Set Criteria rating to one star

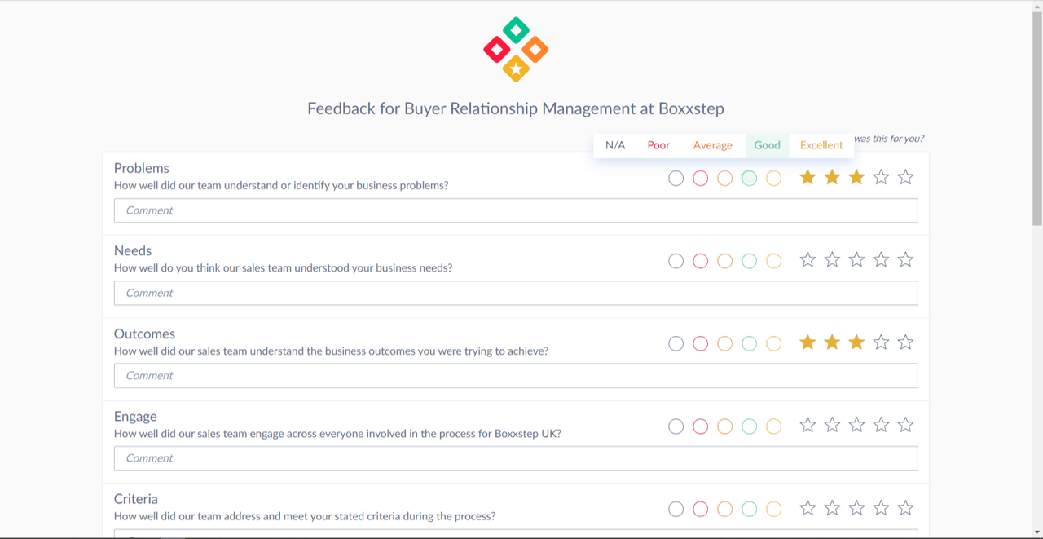pos(808,508)
